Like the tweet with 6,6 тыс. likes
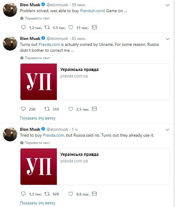 tap(71, 194)
